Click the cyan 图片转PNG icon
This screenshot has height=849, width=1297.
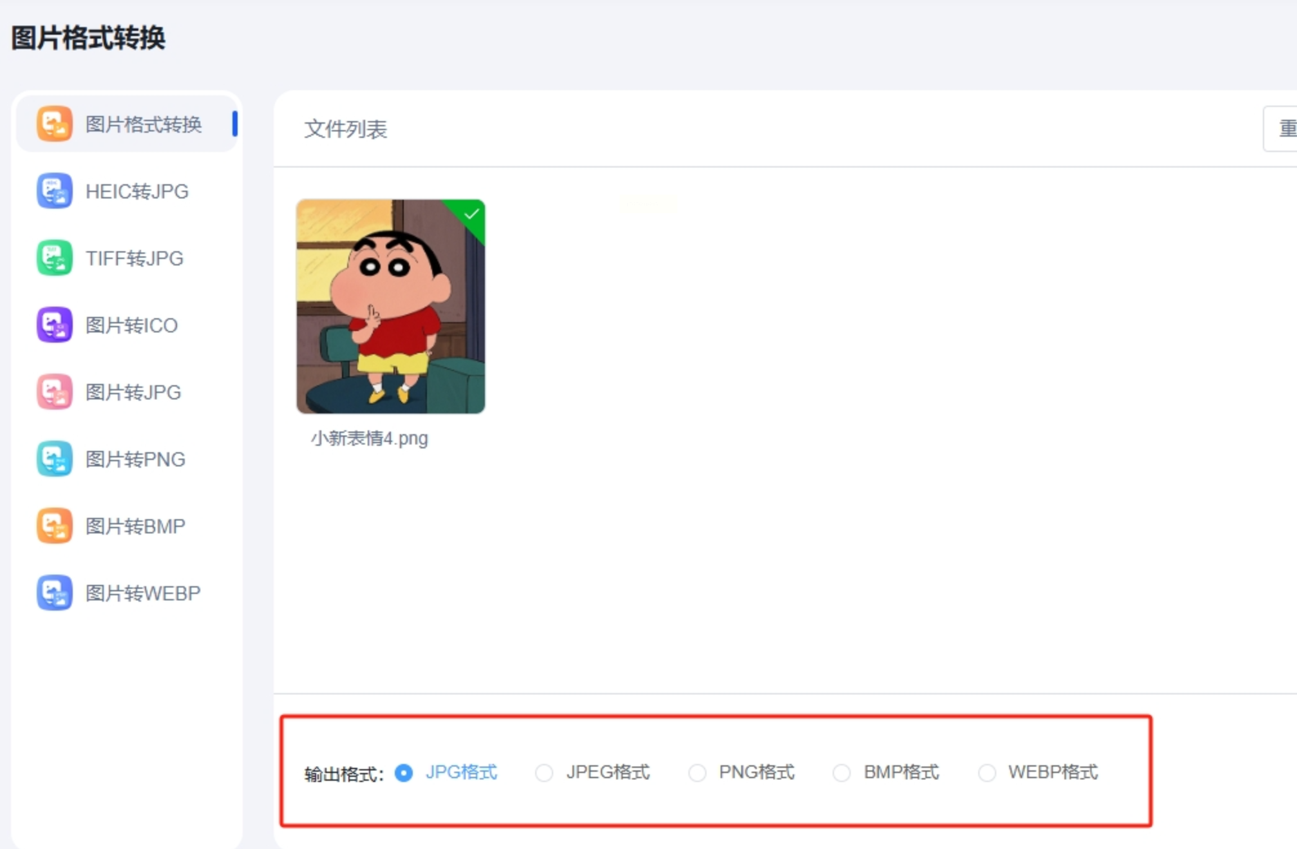point(54,459)
